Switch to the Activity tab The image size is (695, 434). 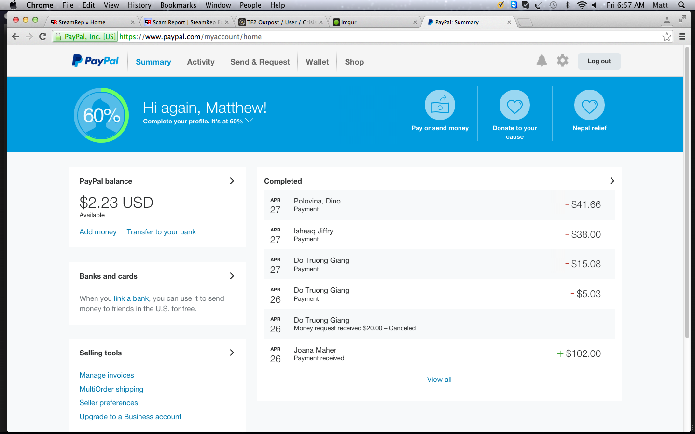pyautogui.click(x=201, y=62)
